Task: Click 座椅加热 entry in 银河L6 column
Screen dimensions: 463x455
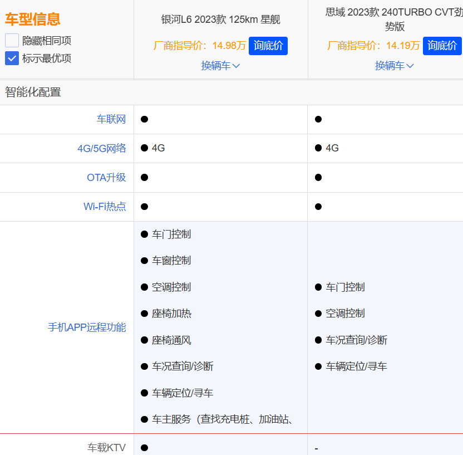Action: click(171, 314)
